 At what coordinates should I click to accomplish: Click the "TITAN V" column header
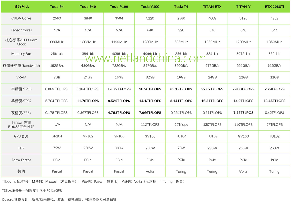(x=243, y=7)
